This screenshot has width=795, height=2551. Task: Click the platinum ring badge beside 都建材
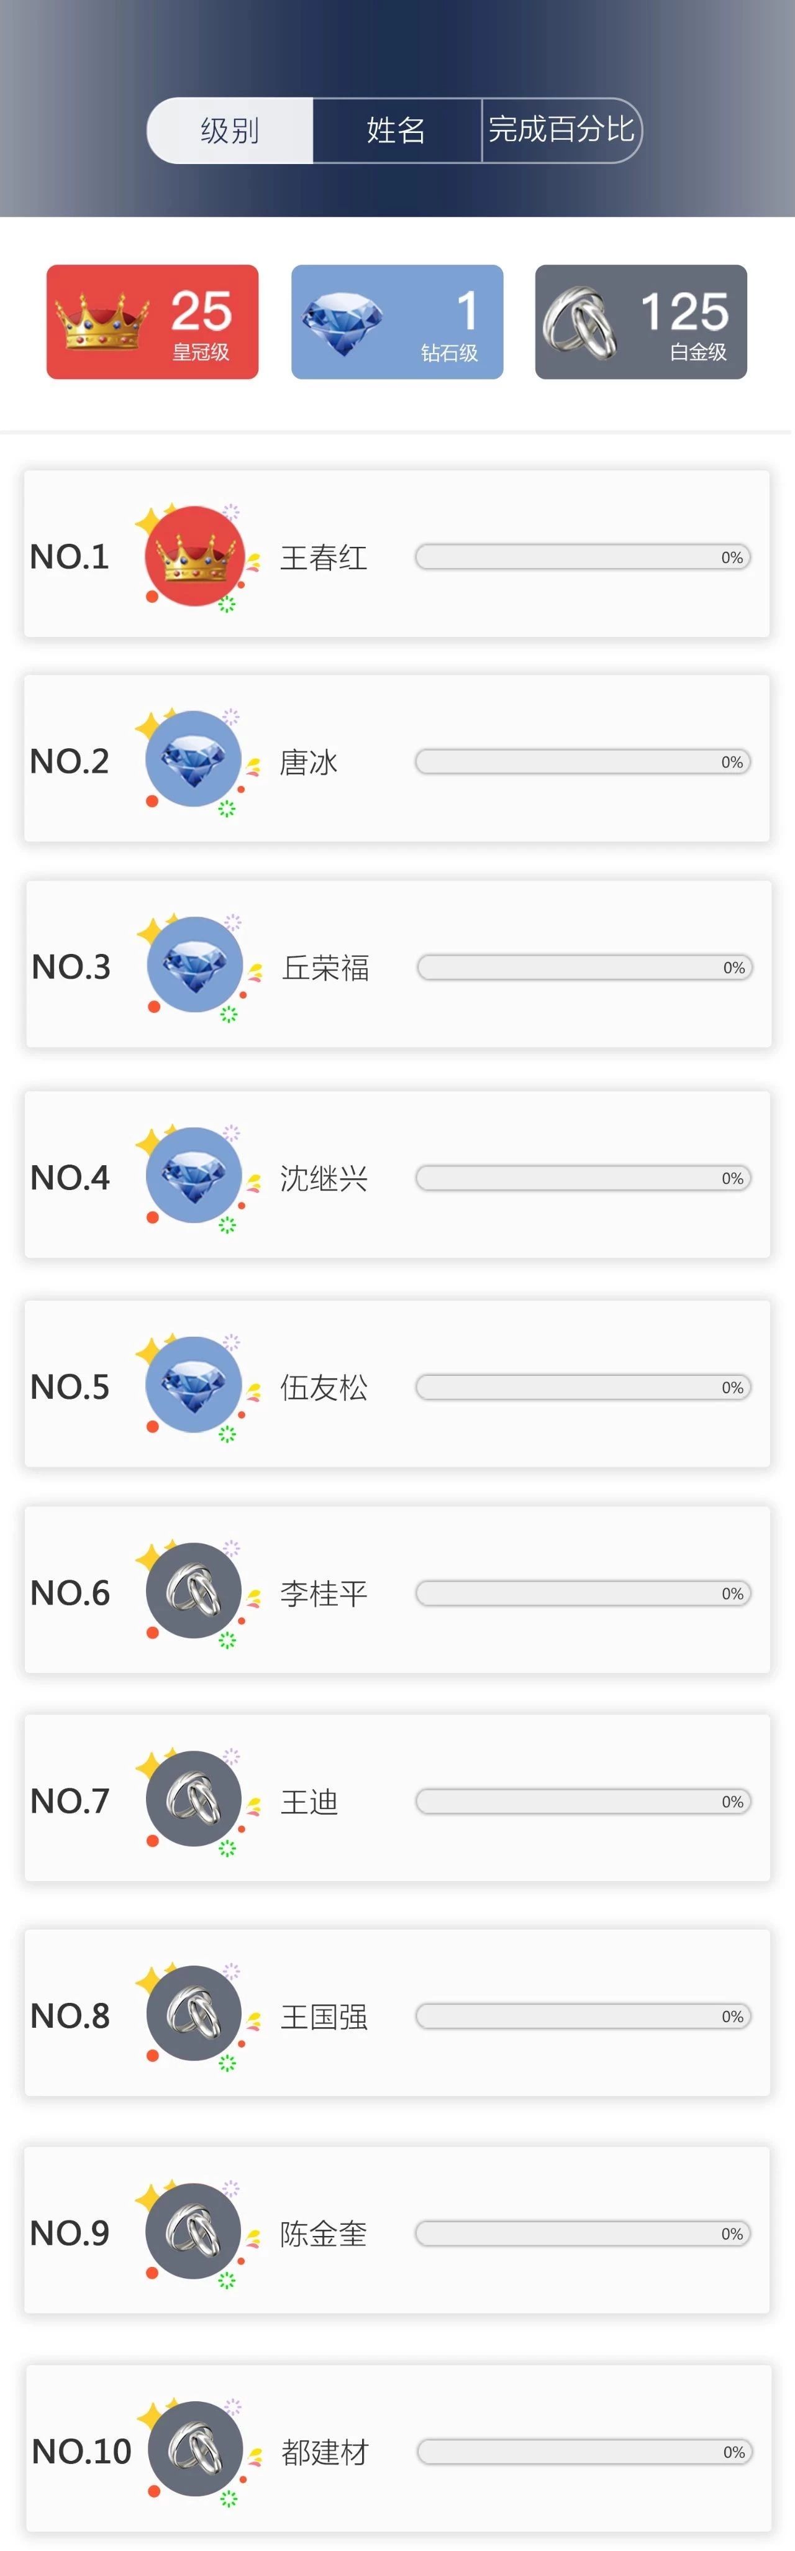(x=195, y=2450)
